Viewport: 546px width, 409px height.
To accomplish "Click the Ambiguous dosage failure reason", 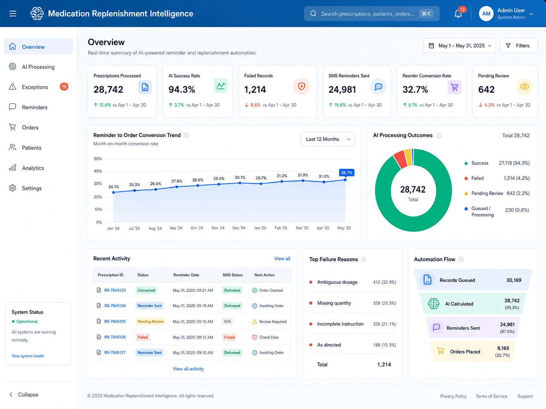I will pyautogui.click(x=337, y=282).
